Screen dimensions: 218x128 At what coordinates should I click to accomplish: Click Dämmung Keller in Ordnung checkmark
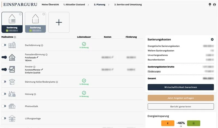[84, 81]
